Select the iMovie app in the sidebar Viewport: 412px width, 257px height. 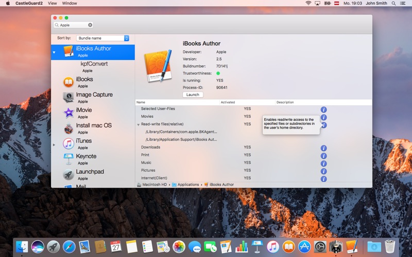pyautogui.click(x=93, y=113)
